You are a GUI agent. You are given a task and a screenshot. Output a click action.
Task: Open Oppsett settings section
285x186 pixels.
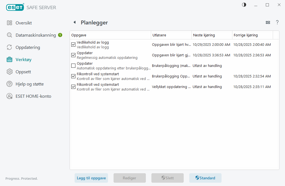[x=23, y=72]
